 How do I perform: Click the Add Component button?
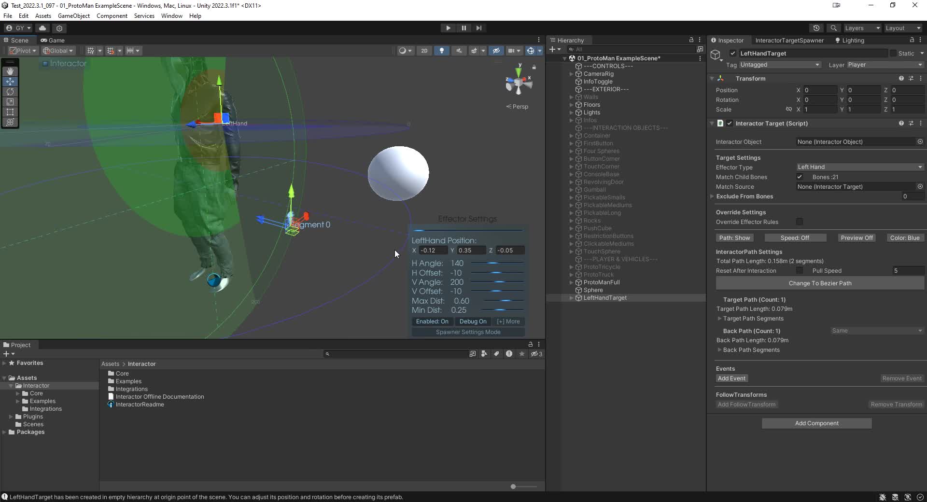[x=816, y=423]
